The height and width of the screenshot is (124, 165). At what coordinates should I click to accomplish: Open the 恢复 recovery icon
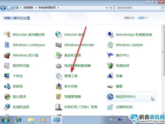point(110,76)
